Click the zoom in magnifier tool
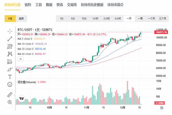The image size is (172, 115). [x=10, y=102]
